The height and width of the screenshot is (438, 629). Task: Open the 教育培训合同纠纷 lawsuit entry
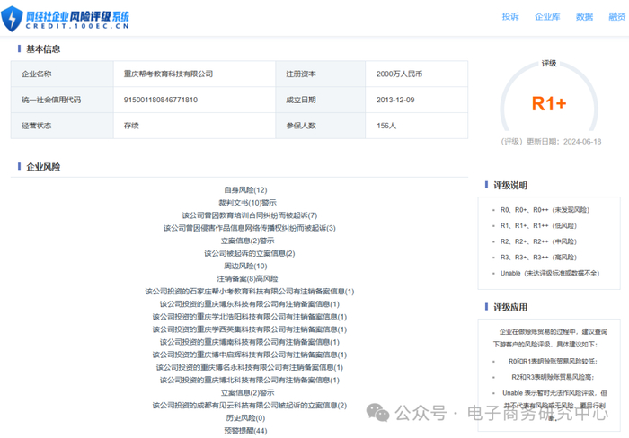tap(249, 215)
